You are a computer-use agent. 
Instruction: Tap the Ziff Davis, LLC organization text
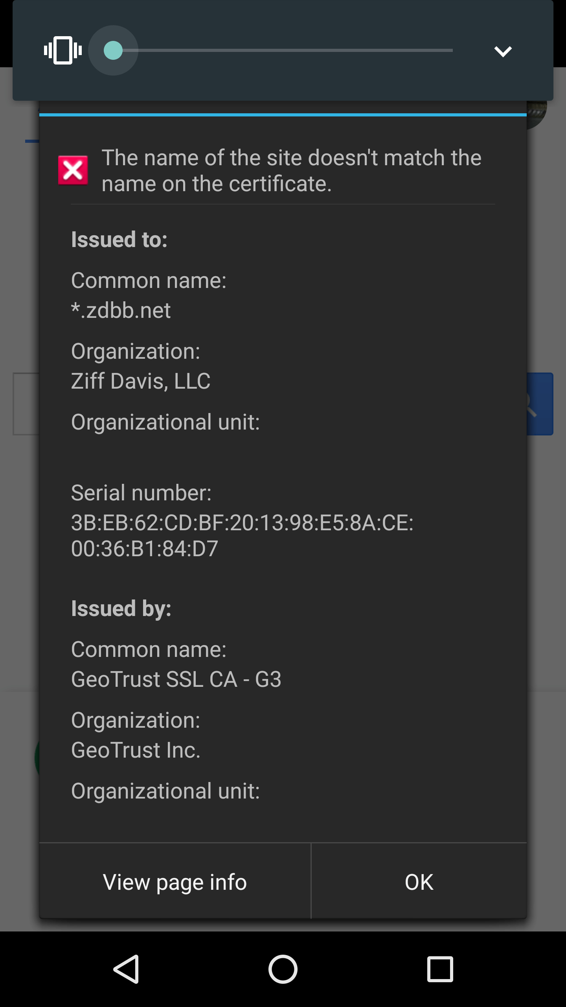[x=141, y=381]
